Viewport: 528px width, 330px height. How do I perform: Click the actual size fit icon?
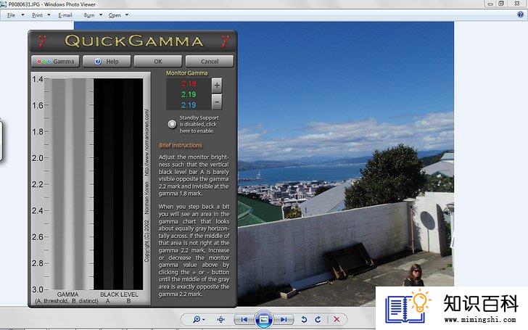(221, 319)
